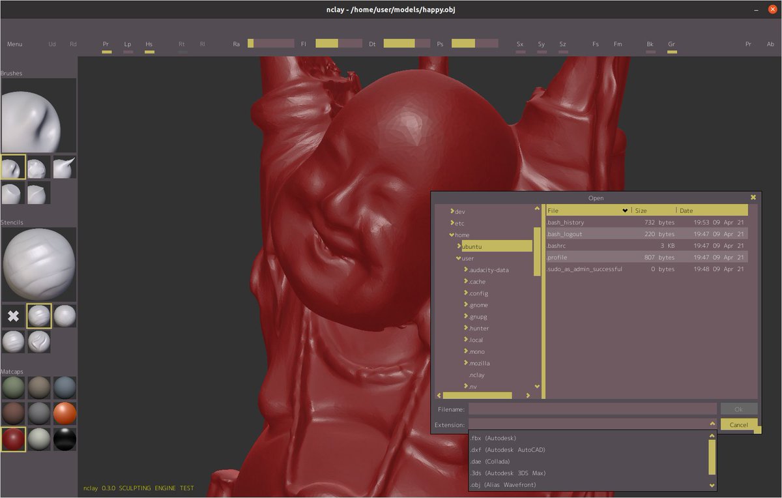
Task: Expand the etc folder in tree
Action: (x=452, y=223)
